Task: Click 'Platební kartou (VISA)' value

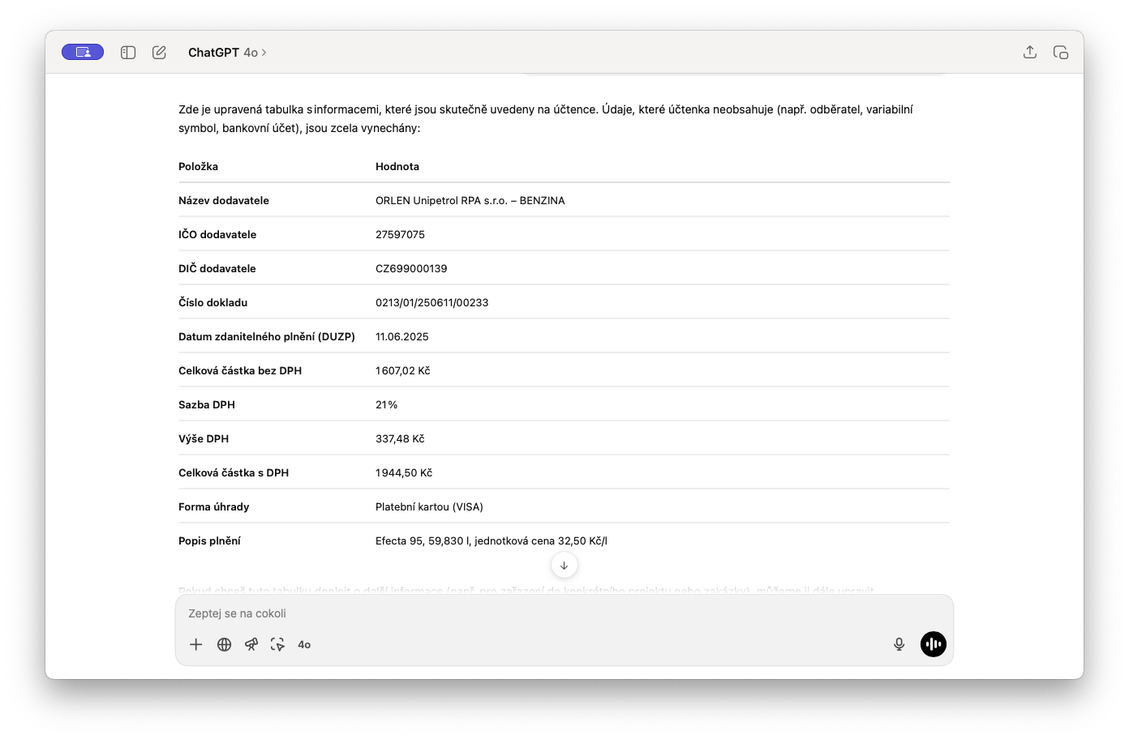Action: point(429,506)
